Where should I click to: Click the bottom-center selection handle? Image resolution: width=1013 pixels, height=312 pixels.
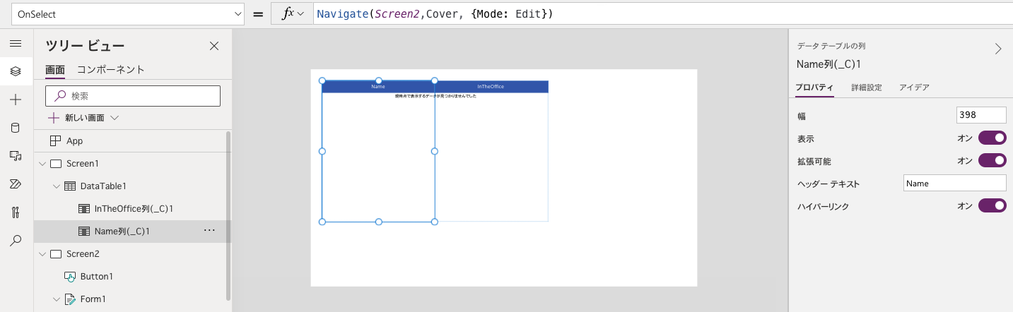click(379, 222)
